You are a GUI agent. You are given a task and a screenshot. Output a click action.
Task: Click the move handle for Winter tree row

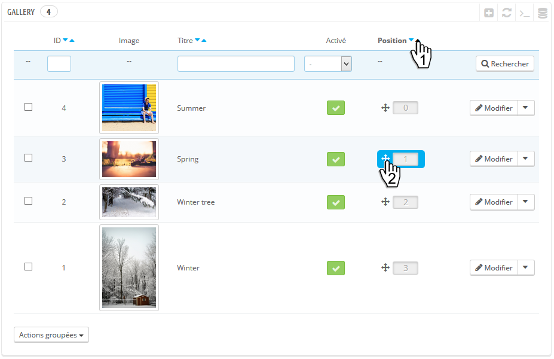point(385,202)
